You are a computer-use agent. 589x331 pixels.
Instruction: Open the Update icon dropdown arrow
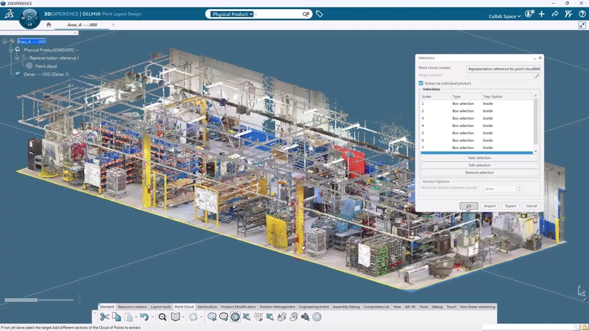[x=201, y=317]
